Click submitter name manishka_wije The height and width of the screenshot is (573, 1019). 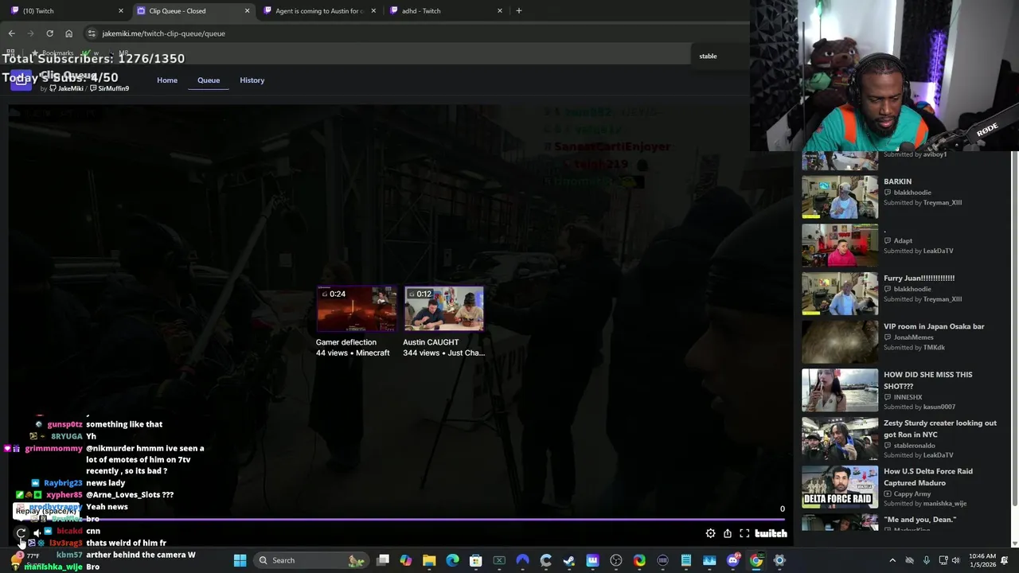(x=944, y=504)
